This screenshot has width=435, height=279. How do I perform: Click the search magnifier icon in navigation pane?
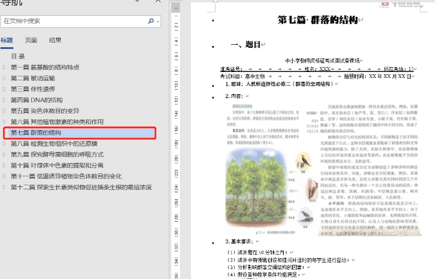pos(150,21)
